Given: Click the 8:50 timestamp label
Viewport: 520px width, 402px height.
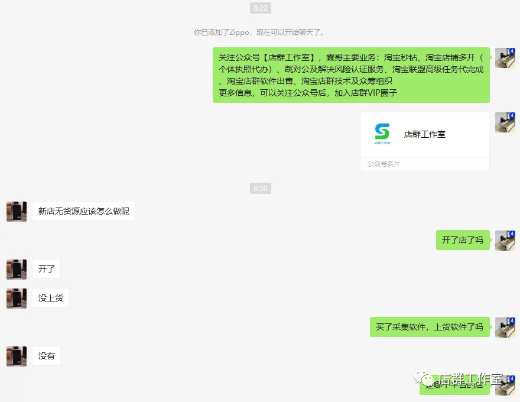Looking at the screenshot, I should (x=261, y=189).
